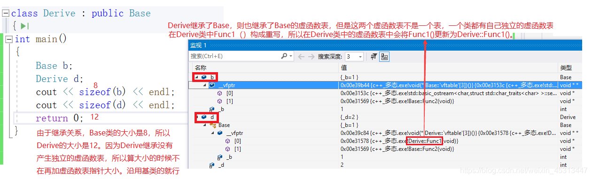Click the icon of the selected __vfptr row

coord(212,85)
